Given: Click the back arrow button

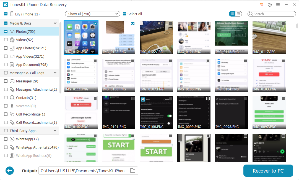Looking at the screenshot, I should pyautogui.click(x=10, y=171).
